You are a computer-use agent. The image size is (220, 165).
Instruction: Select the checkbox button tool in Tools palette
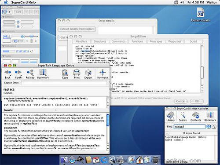[18, 22]
